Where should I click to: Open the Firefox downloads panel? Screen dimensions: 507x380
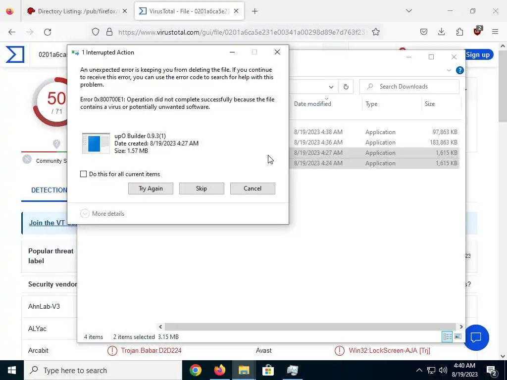441,32
